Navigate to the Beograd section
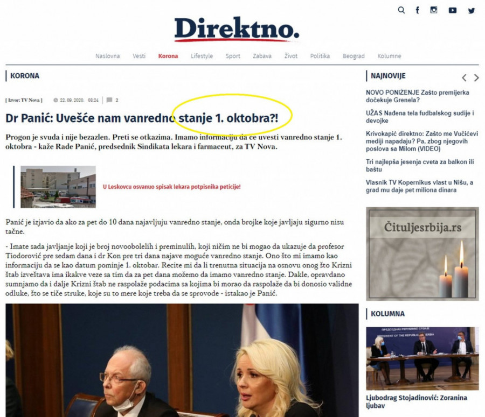485x417 pixels. [354, 56]
